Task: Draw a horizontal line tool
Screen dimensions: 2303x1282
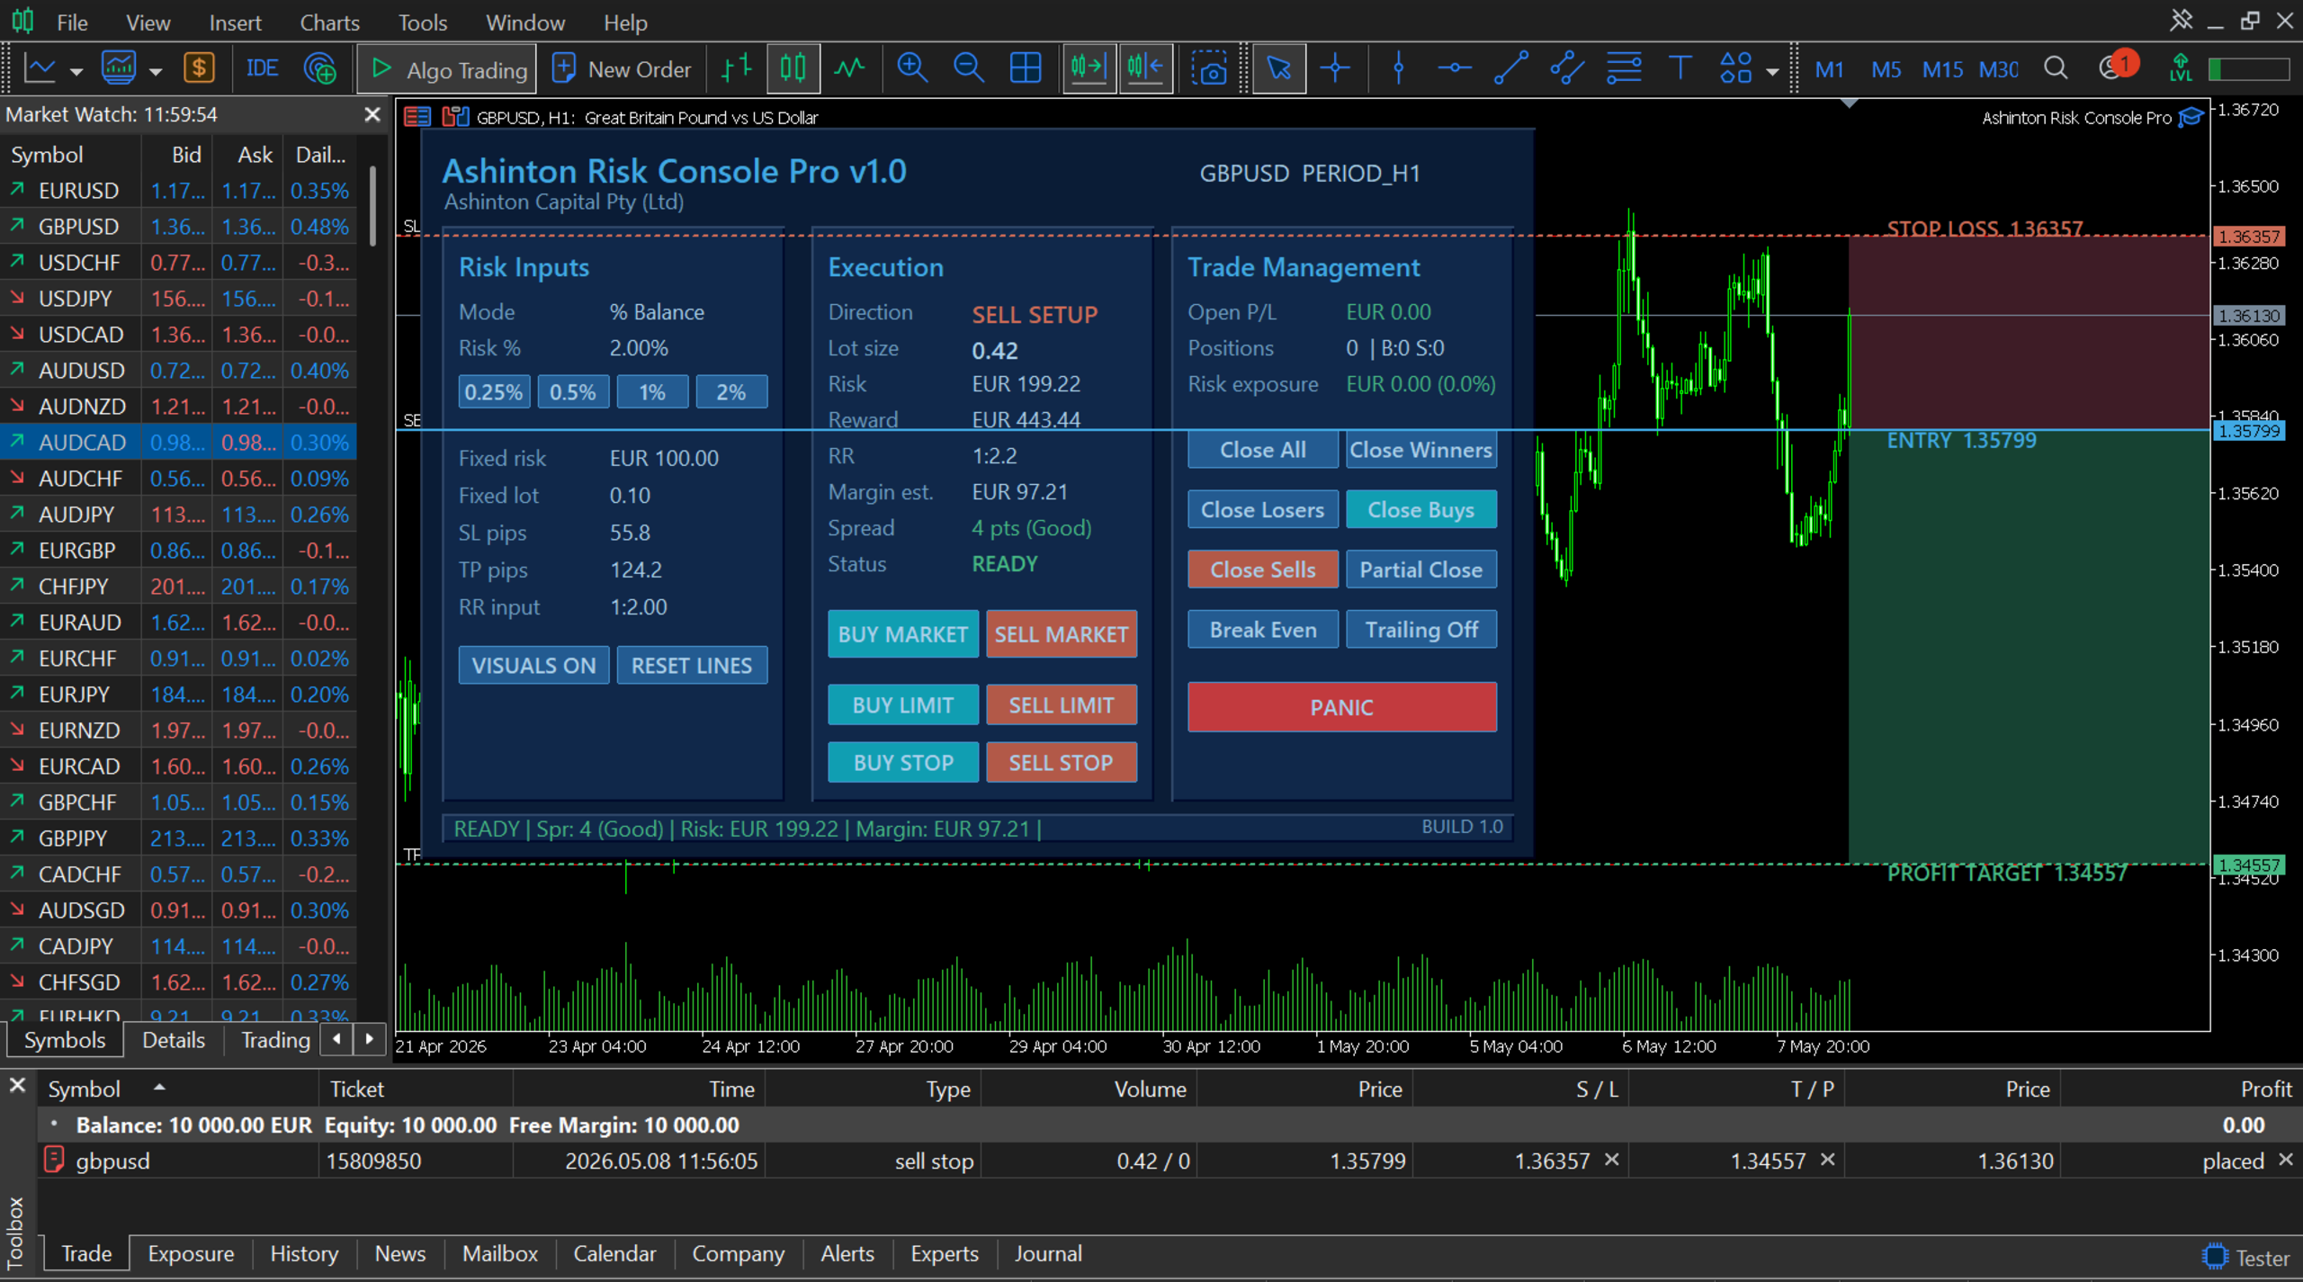Action: pos(1454,68)
